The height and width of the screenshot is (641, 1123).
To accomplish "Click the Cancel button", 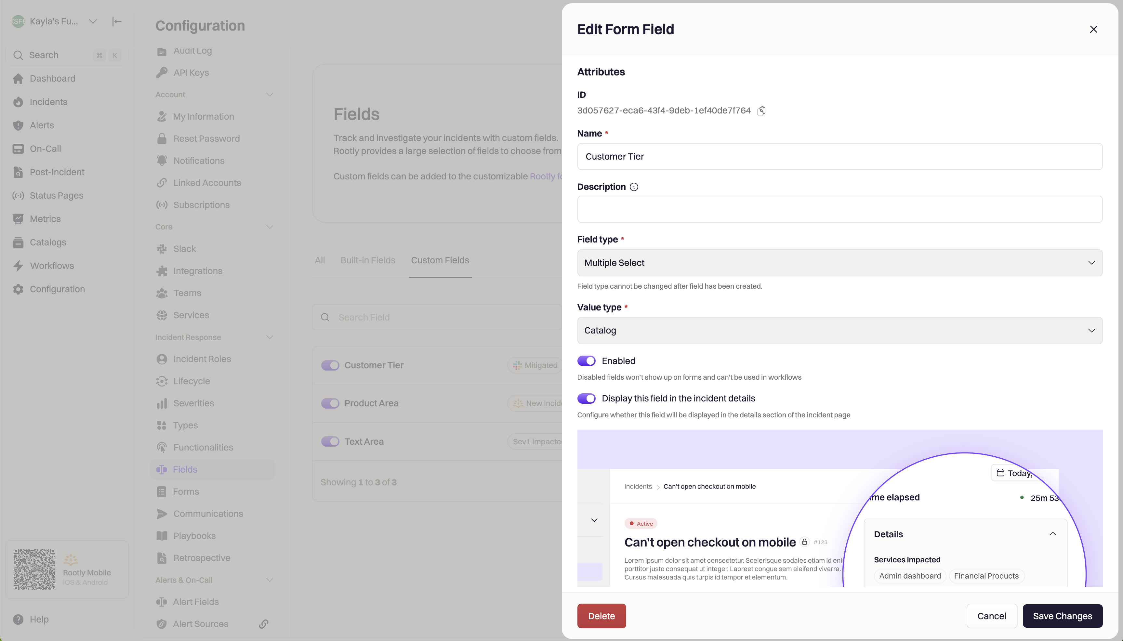I will click(992, 616).
